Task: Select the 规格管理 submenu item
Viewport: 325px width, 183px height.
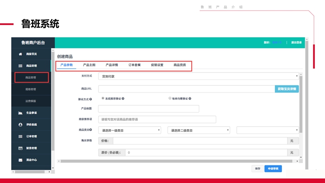Action: (x=31, y=89)
